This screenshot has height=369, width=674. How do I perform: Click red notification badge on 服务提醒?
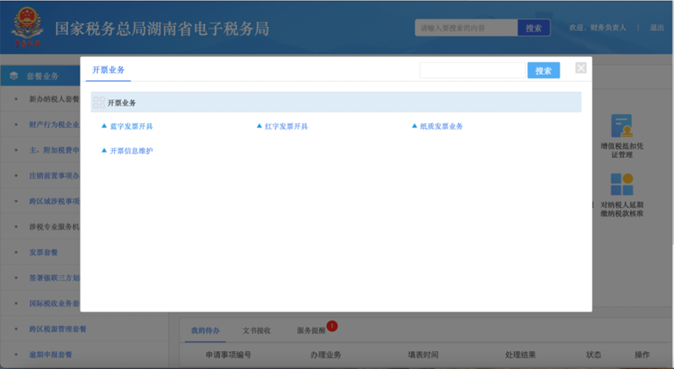point(332,326)
